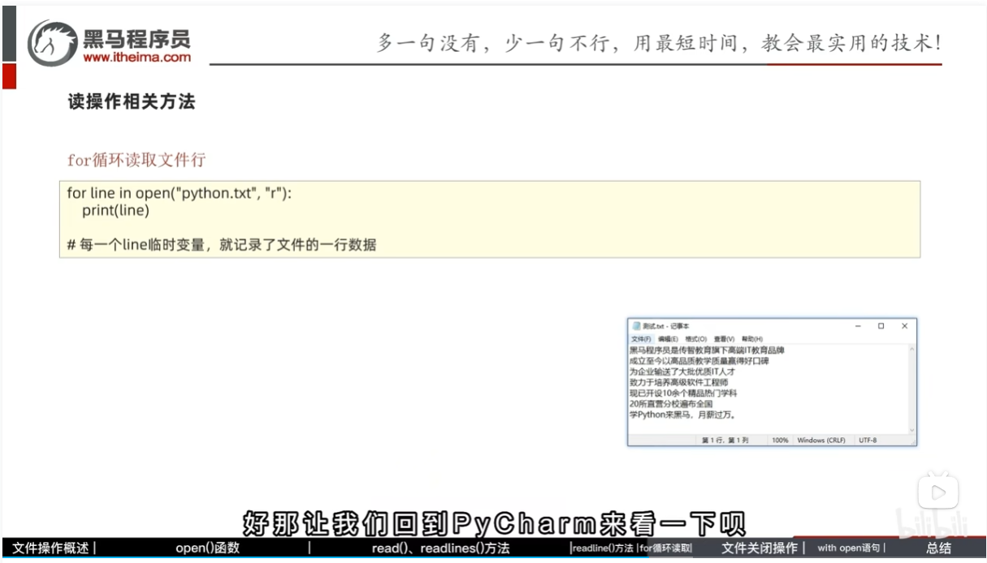987x563 pixels.
Task: Jump to open()函数 chapter marker
Action: 207,548
